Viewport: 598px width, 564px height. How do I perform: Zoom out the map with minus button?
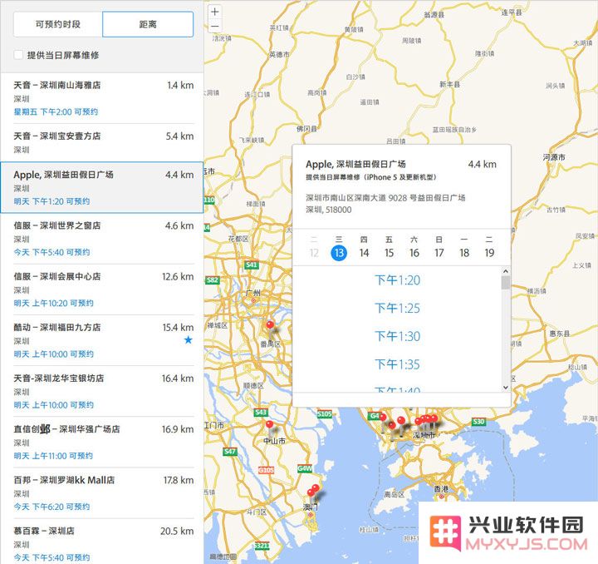coord(215,27)
